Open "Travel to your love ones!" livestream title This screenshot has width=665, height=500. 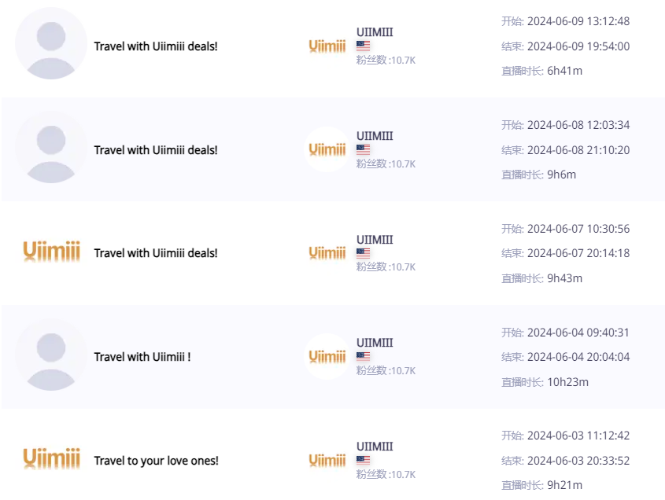point(156,461)
